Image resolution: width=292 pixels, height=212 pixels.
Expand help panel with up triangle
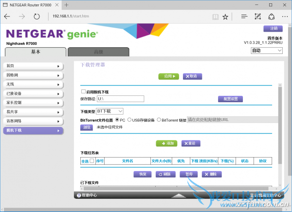click(179, 195)
